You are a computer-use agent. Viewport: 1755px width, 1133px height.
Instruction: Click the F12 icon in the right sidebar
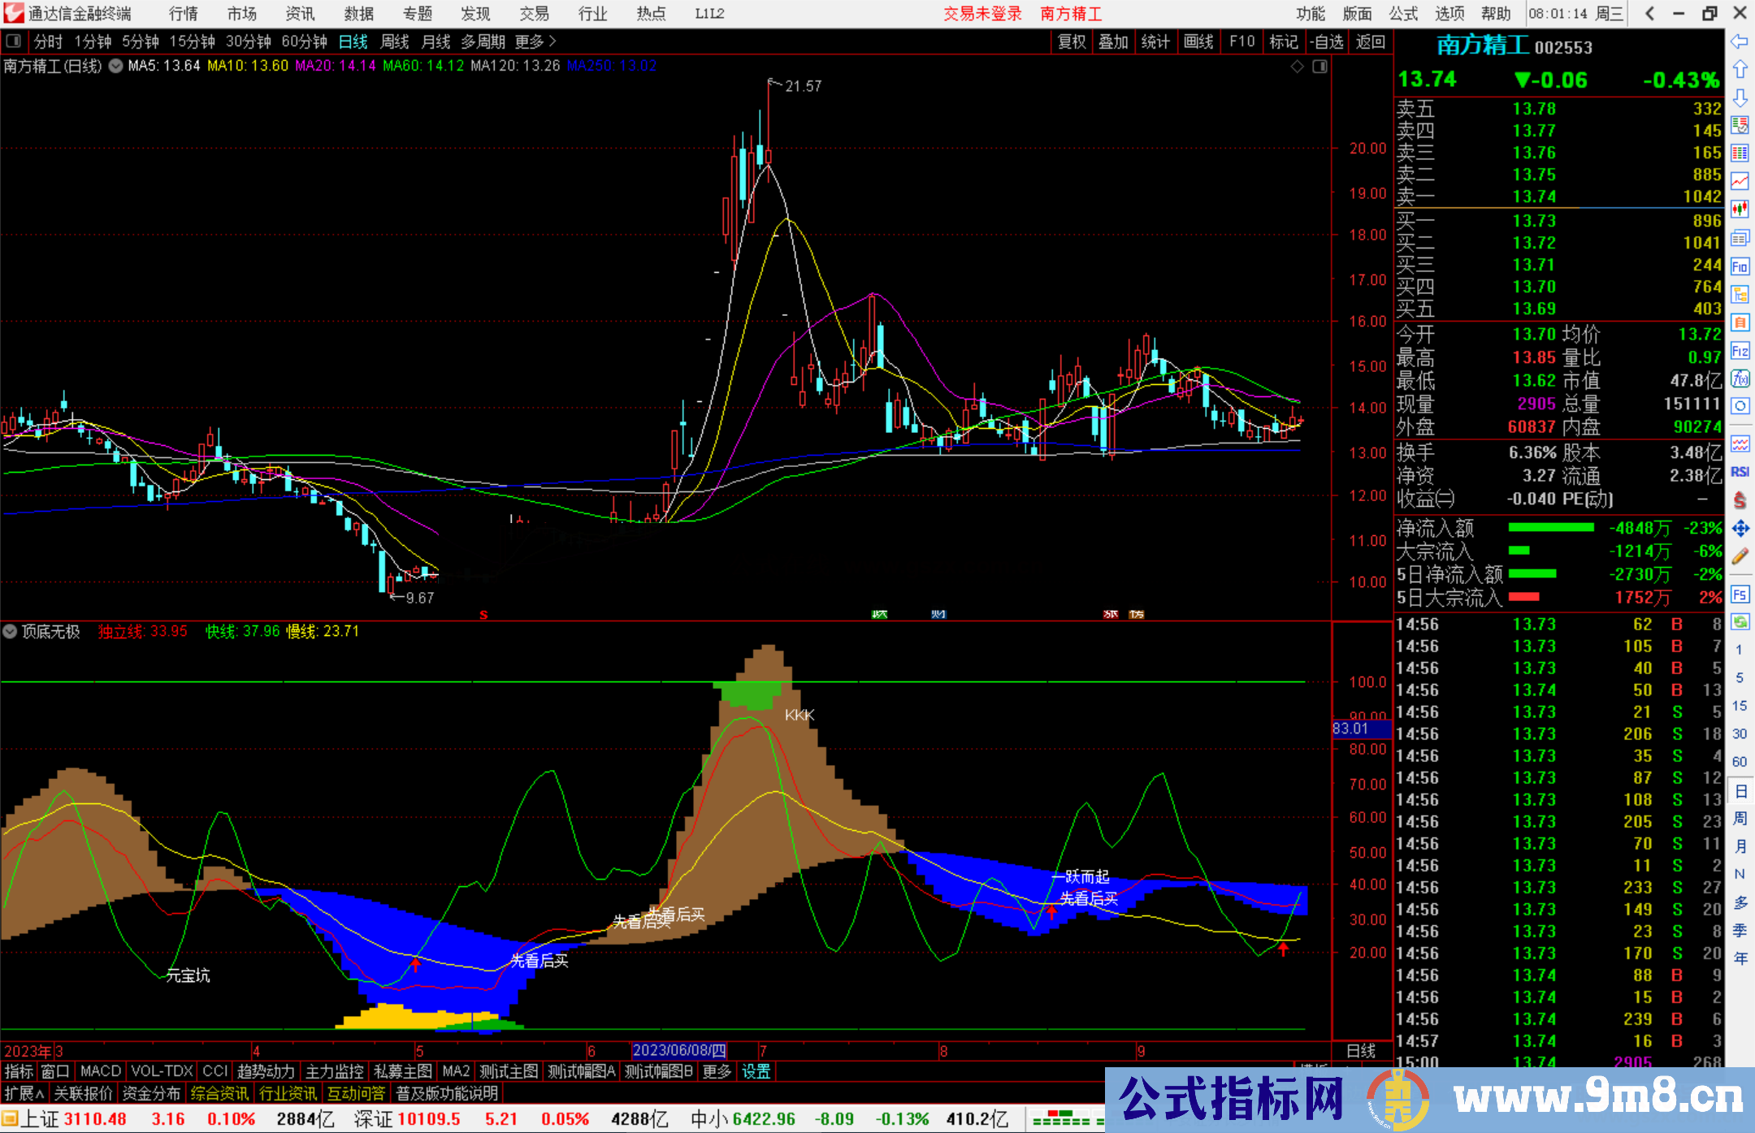click(x=1740, y=351)
